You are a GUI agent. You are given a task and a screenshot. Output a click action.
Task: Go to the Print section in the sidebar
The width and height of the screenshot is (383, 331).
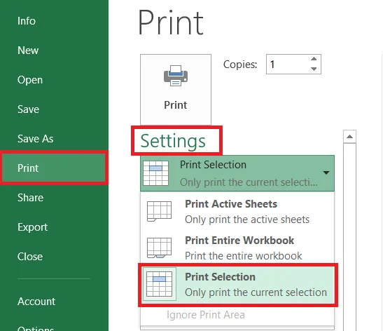tap(54, 168)
